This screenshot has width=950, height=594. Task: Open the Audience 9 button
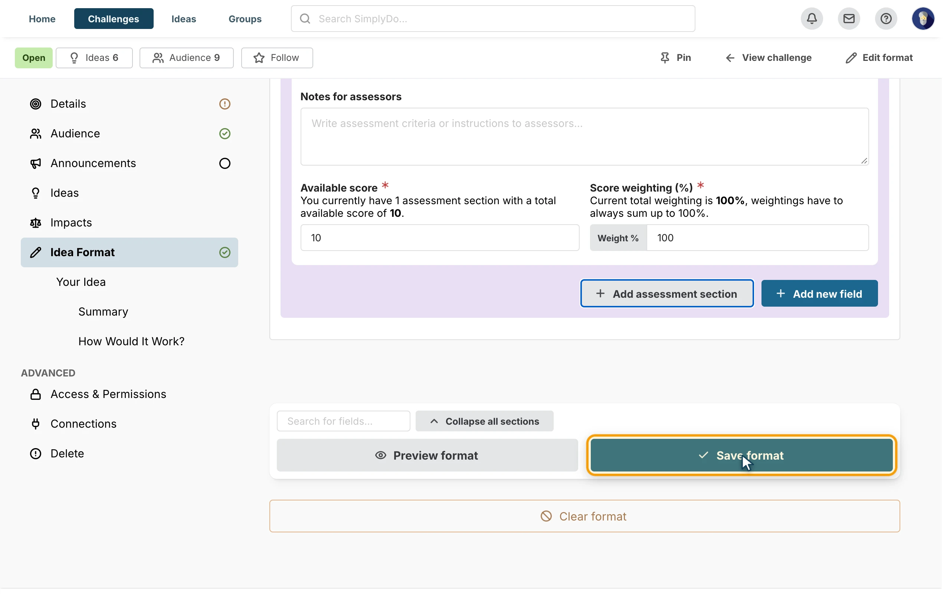186,58
